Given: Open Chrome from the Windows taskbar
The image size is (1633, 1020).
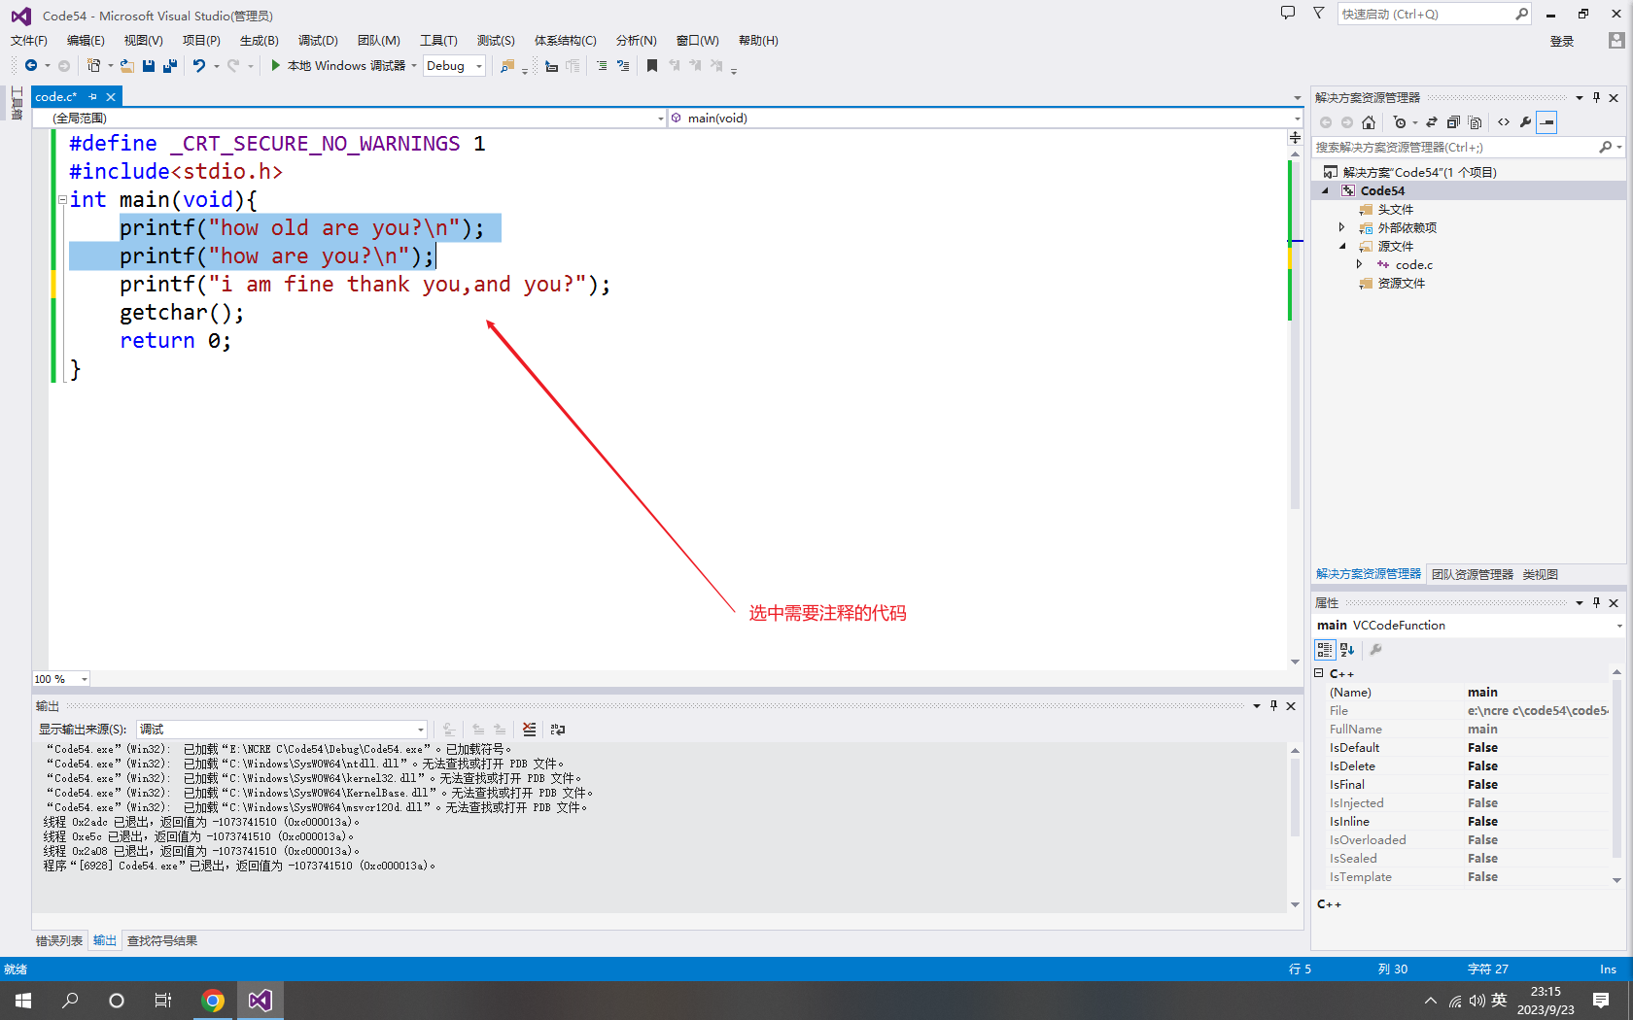Looking at the screenshot, I should (213, 1001).
